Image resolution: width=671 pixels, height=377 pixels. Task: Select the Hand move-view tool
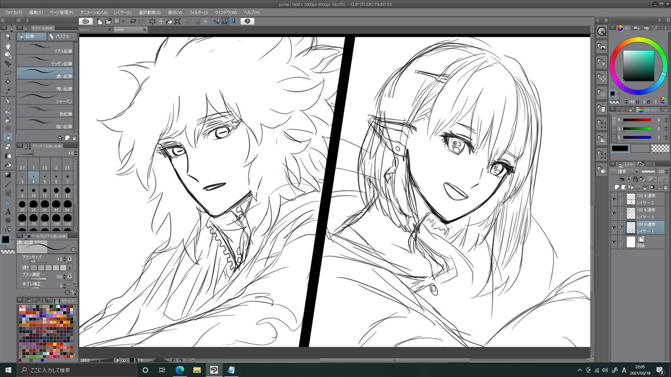8,46
